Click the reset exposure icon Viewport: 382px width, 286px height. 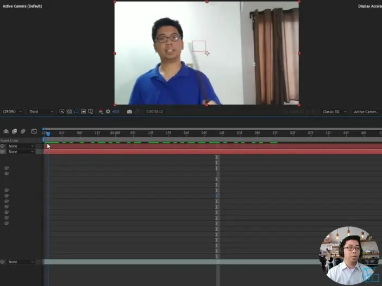pos(108,112)
